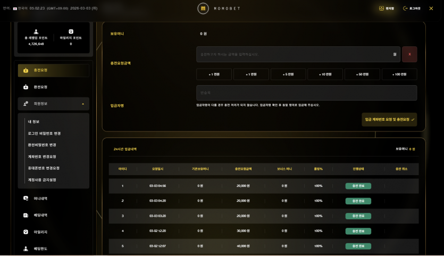Viewport: 444px width, 256px height.
Task: Select 내 정보 in the submenu
Action: point(34,122)
